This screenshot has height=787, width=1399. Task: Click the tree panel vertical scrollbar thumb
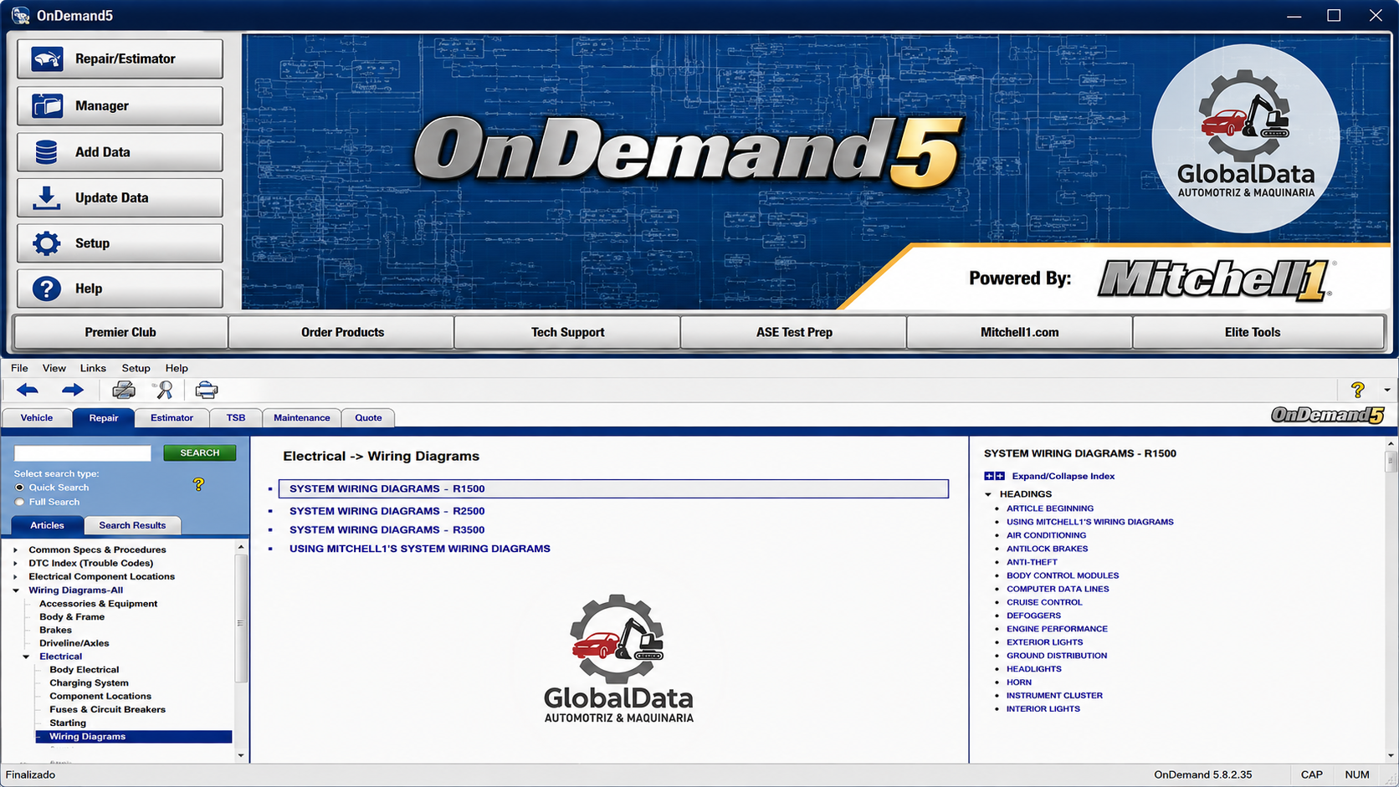click(x=241, y=617)
